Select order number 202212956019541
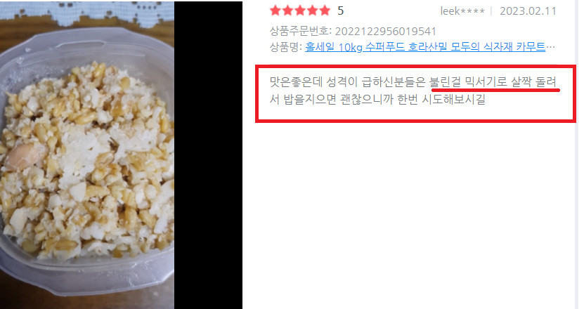This screenshot has height=309, width=584. click(x=386, y=32)
